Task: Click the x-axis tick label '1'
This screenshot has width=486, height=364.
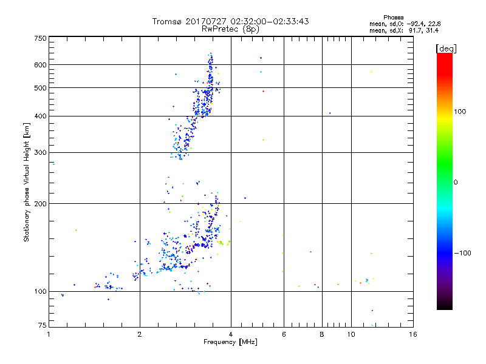Action: 49,334
